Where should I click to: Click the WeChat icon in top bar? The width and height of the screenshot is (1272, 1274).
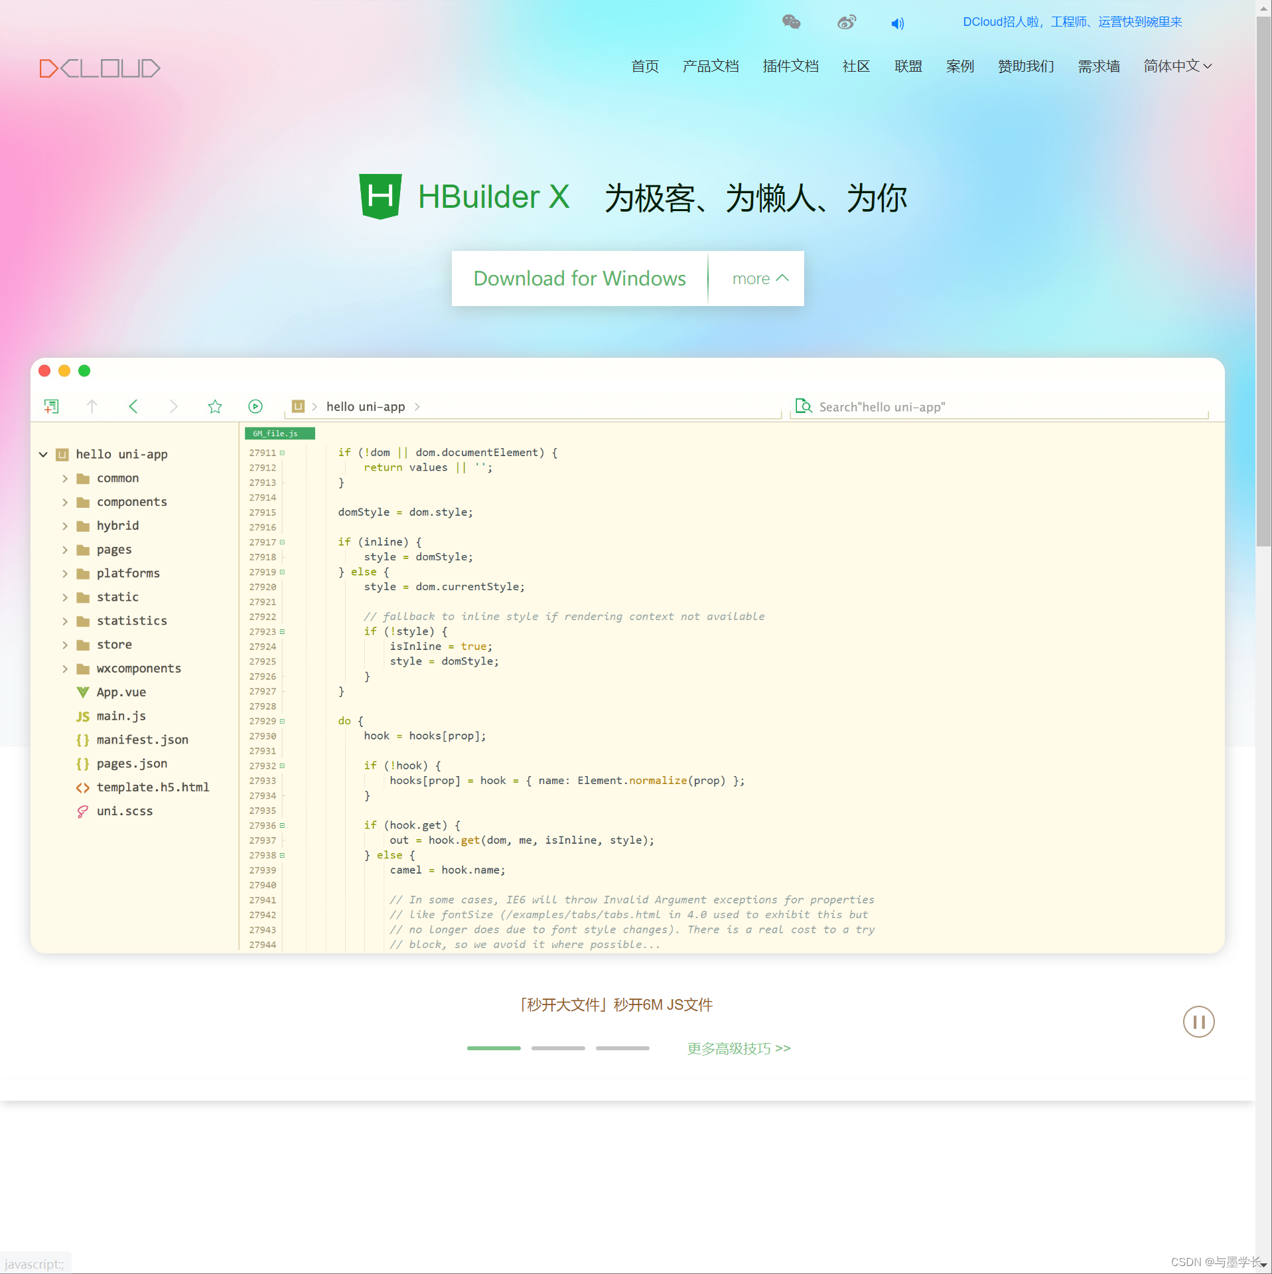(x=791, y=23)
